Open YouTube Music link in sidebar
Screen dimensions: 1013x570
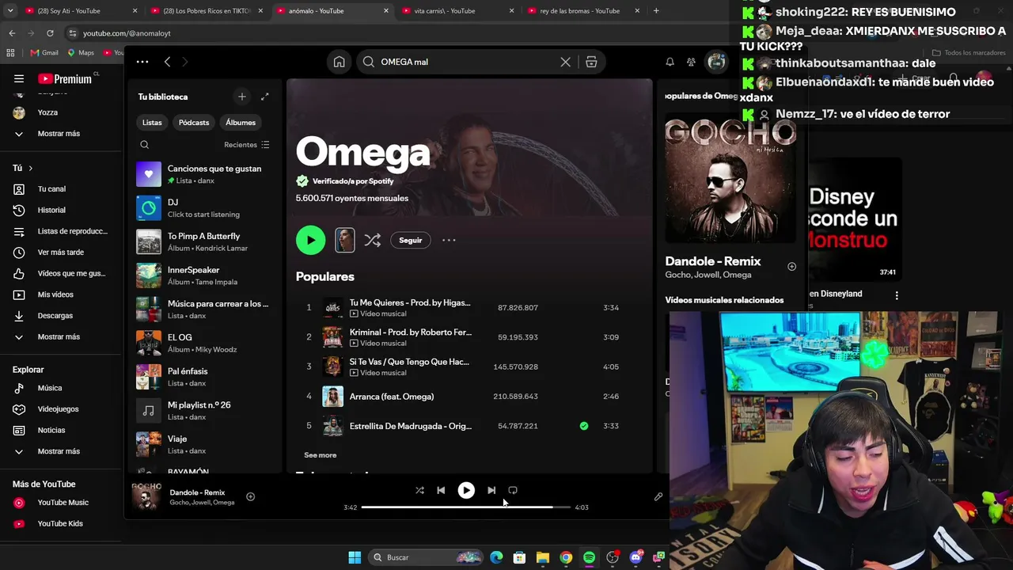[x=59, y=503]
